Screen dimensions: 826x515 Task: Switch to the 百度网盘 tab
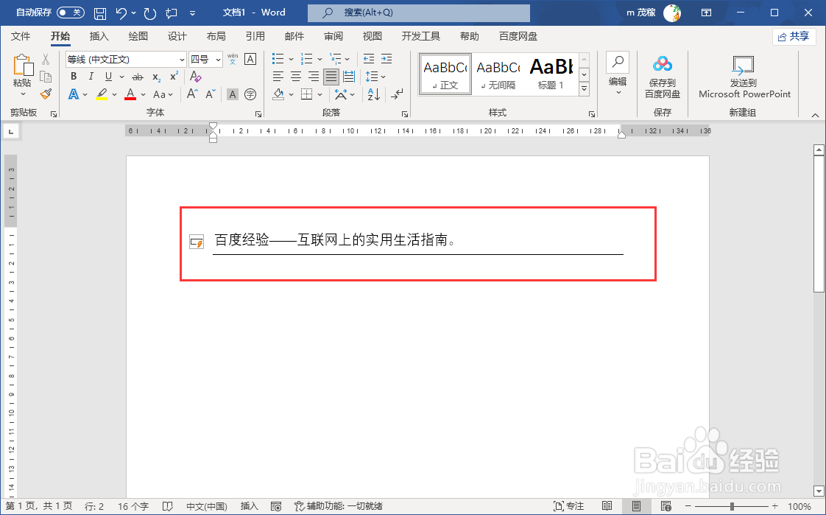click(x=518, y=36)
